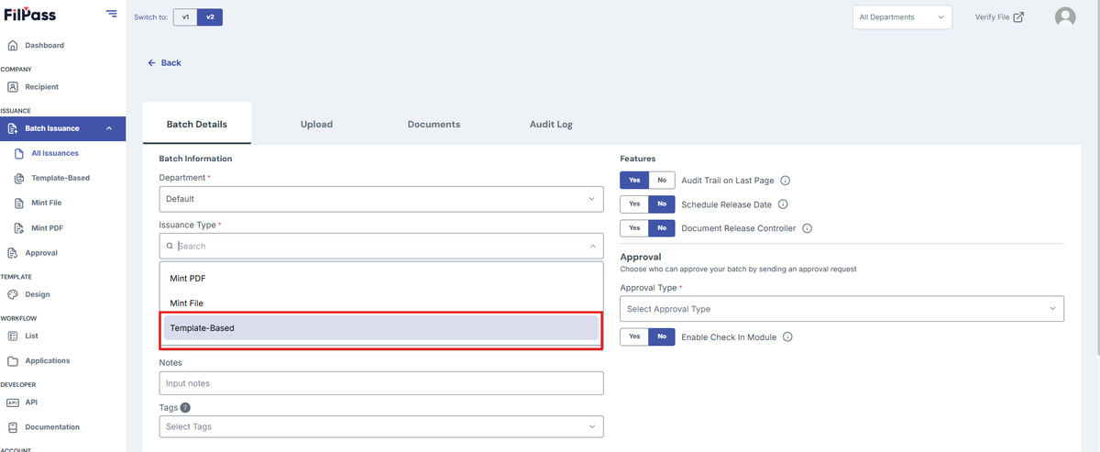Choose Mint File from the issuance list

pyautogui.click(x=381, y=303)
